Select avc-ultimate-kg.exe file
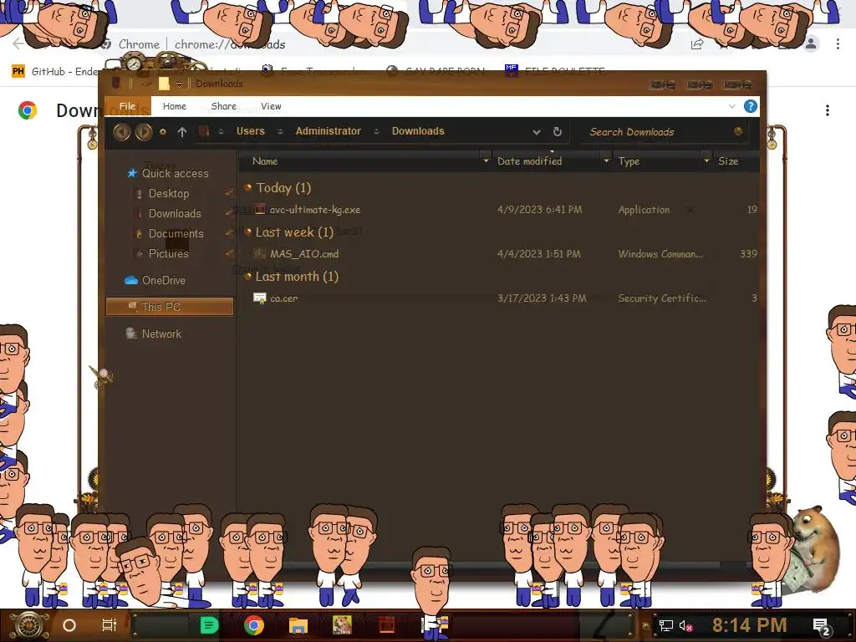The width and height of the screenshot is (856, 642). (x=315, y=210)
